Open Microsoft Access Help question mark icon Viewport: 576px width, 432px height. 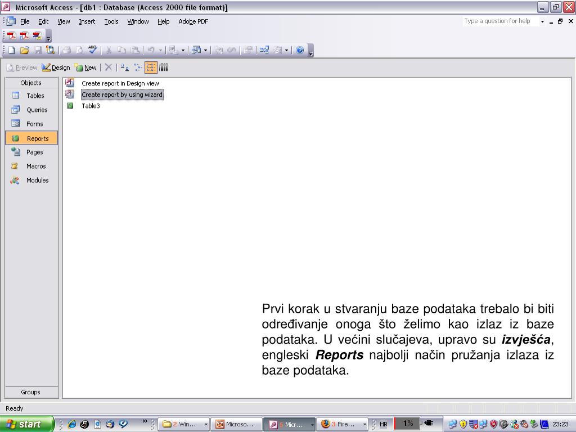pyautogui.click(x=300, y=50)
